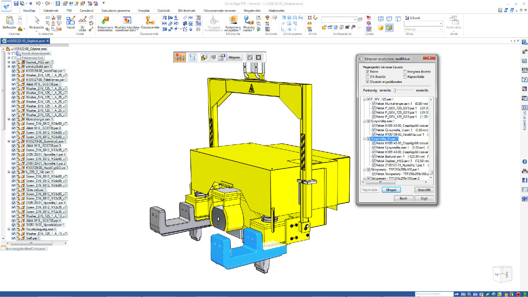Click the Parancs kereső search field
This screenshot has width=528, height=297.
tap(434, 294)
